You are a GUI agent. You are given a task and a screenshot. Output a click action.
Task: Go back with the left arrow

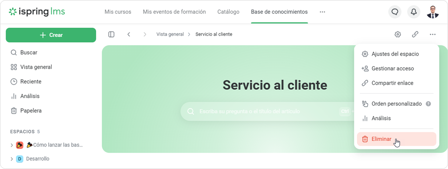(129, 34)
